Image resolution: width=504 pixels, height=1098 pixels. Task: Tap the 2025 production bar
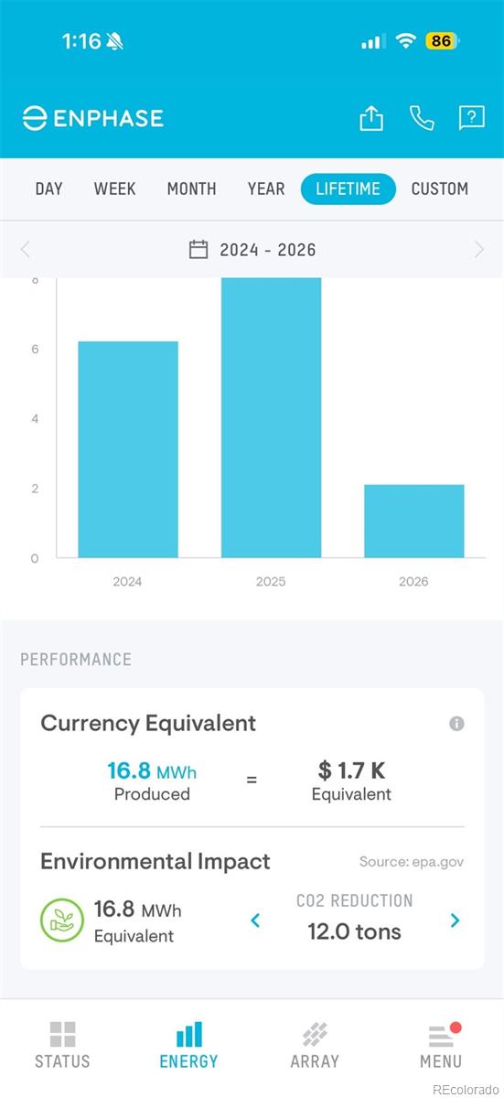[x=271, y=417]
